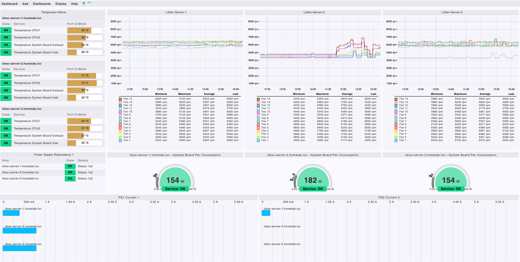Click the PS1 Current bar for idrac-server-3
This screenshot has height=262, width=520.
pos(19,230)
